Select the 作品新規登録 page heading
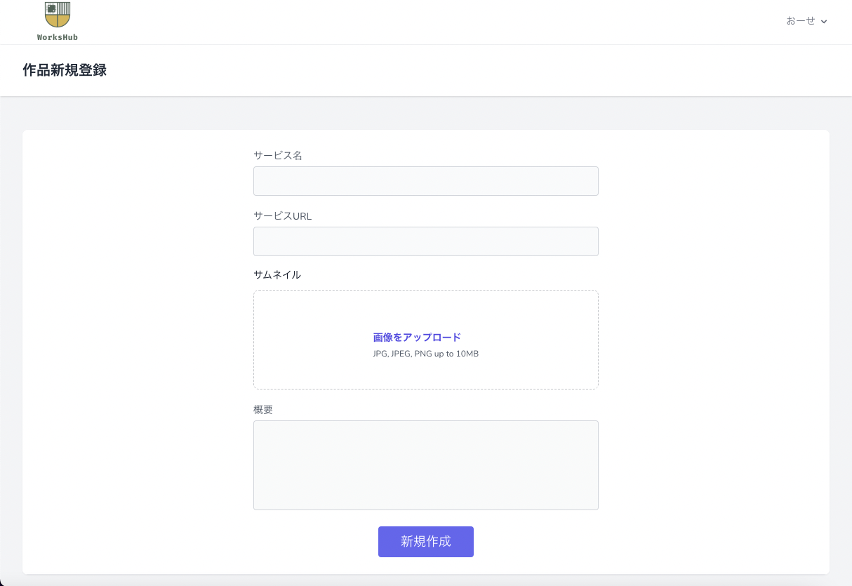852x586 pixels. coord(64,70)
